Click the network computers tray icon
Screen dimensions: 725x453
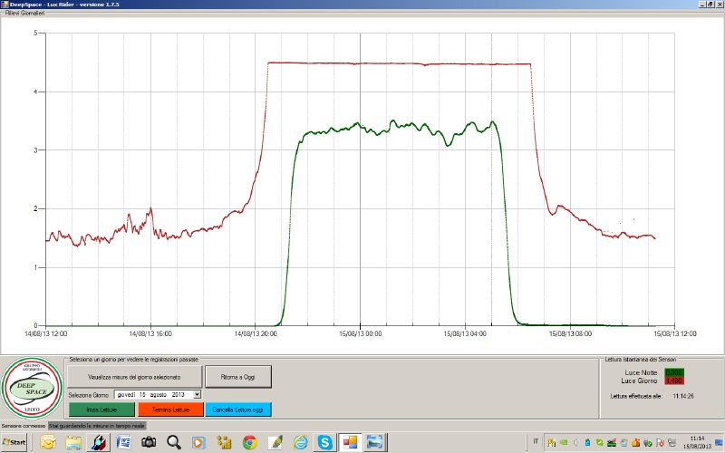coord(672,442)
